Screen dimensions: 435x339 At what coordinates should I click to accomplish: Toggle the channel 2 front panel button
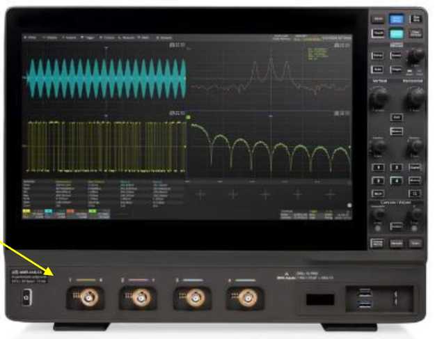pos(397,168)
